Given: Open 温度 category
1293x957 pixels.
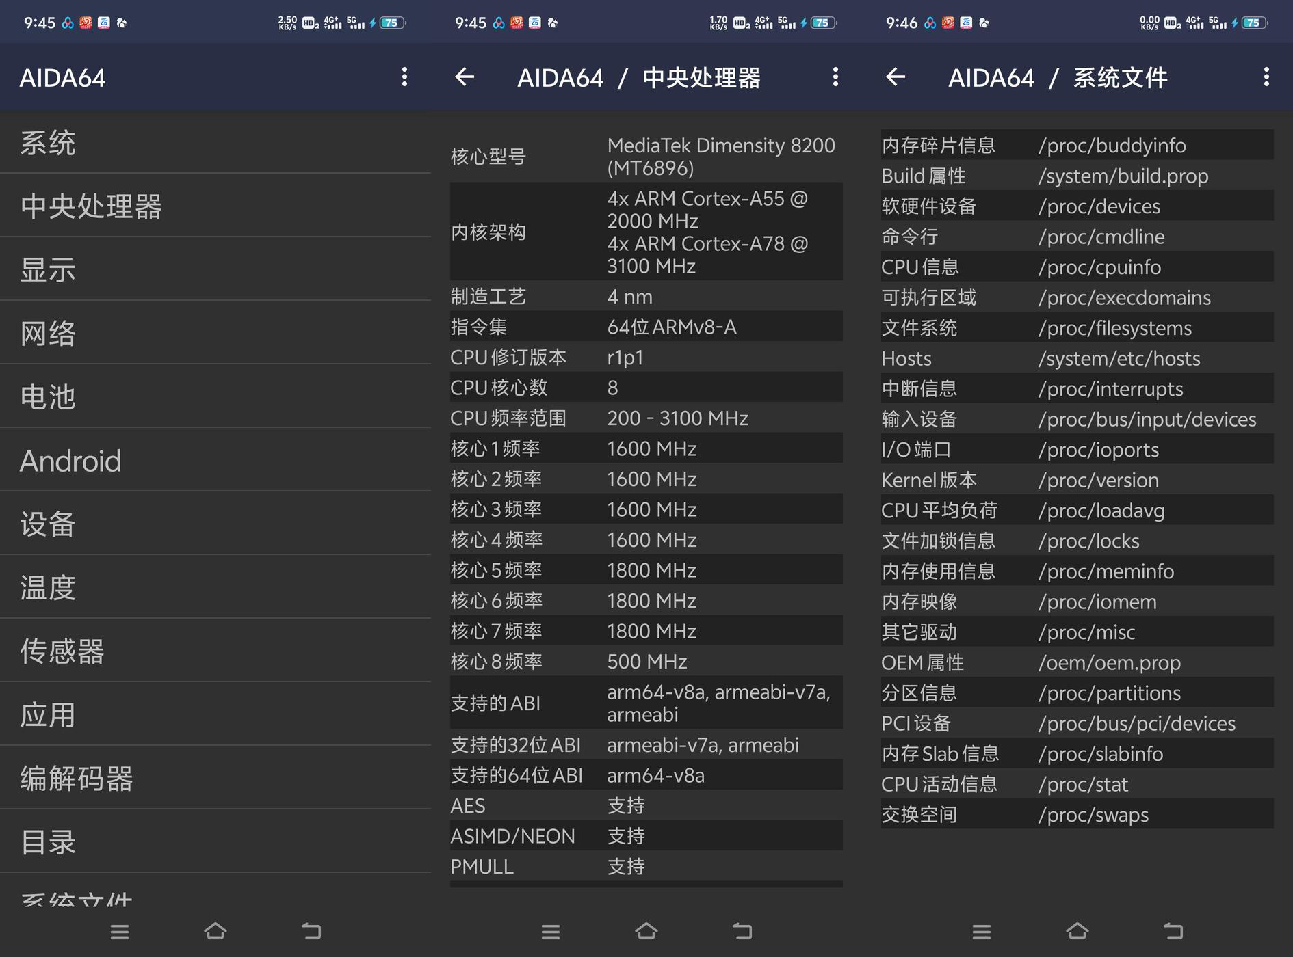Looking at the screenshot, I should [215, 587].
